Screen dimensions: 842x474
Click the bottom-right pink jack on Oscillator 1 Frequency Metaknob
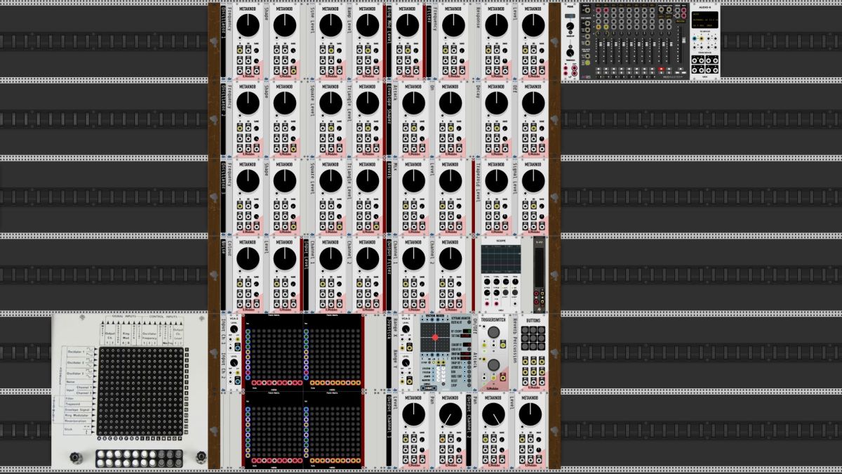(256, 72)
